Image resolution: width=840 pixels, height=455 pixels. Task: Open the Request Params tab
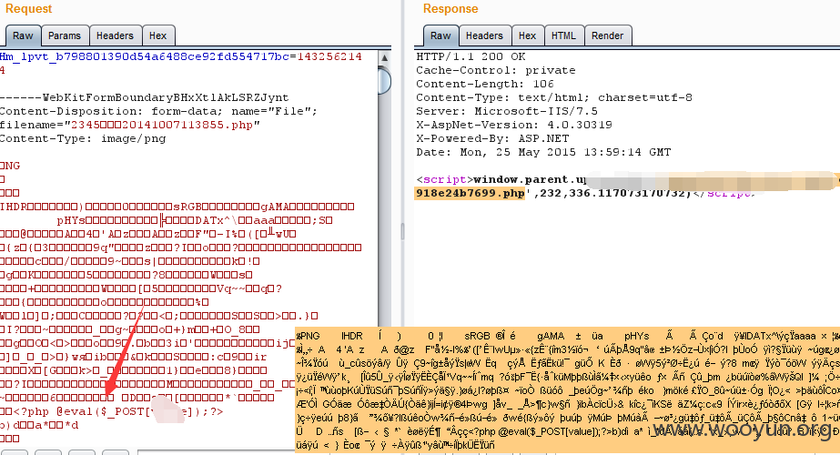click(65, 35)
